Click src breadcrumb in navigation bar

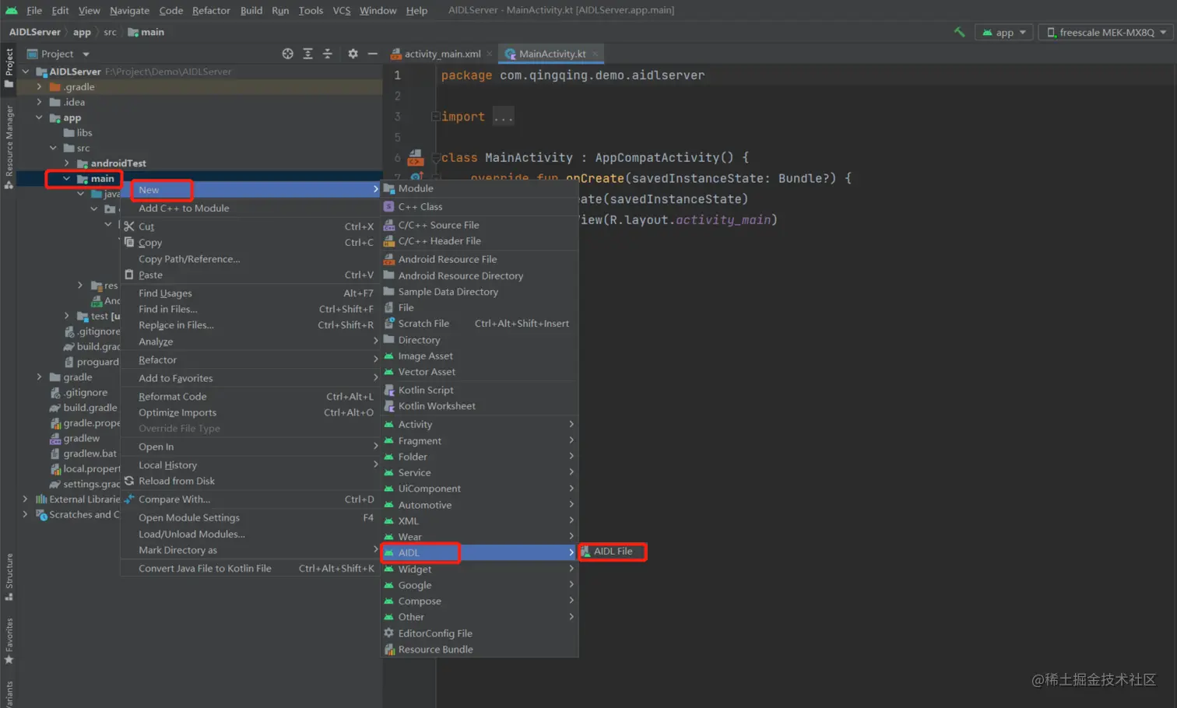[110, 32]
